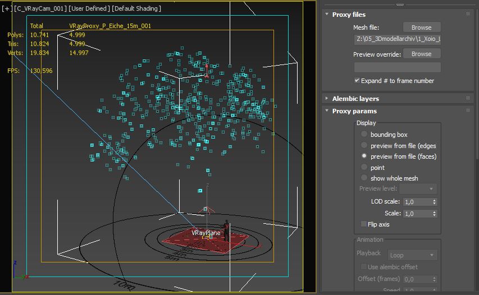Viewport: 479px width, 295px height.
Task: Select preview from file (edges) option
Action: click(x=364, y=145)
